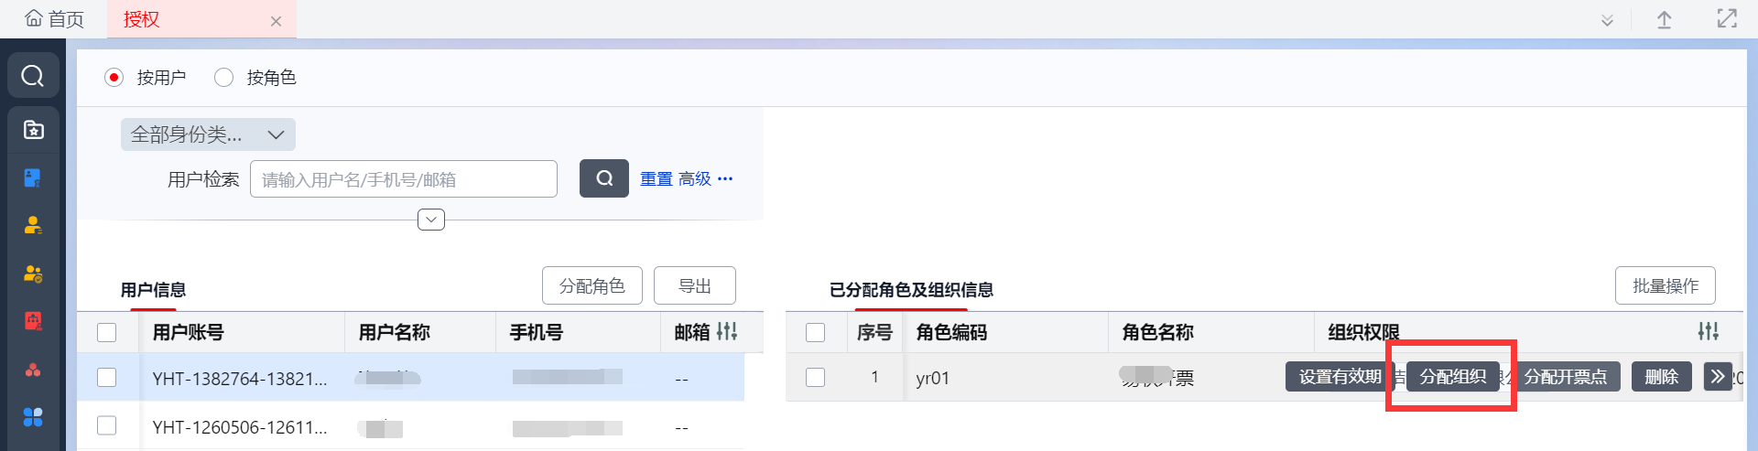The height and width of the screenshot is (451, 1758).
Task: Click the sidebar search magnifier icon
Action: coord(33,76)
